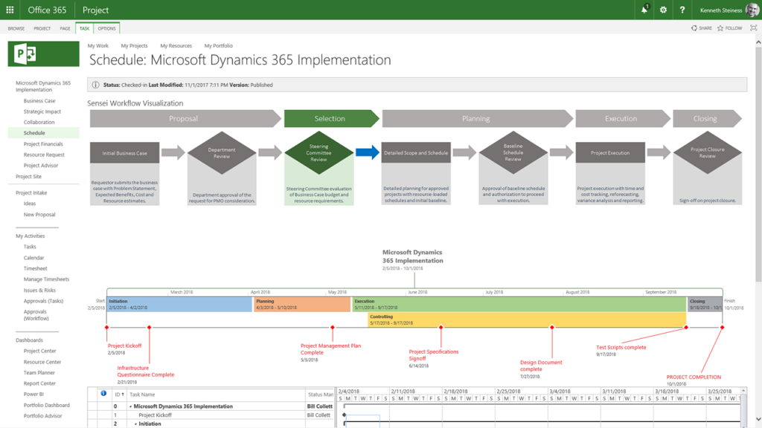
Task: Open Resource Request page
Action: coord(44,155)
